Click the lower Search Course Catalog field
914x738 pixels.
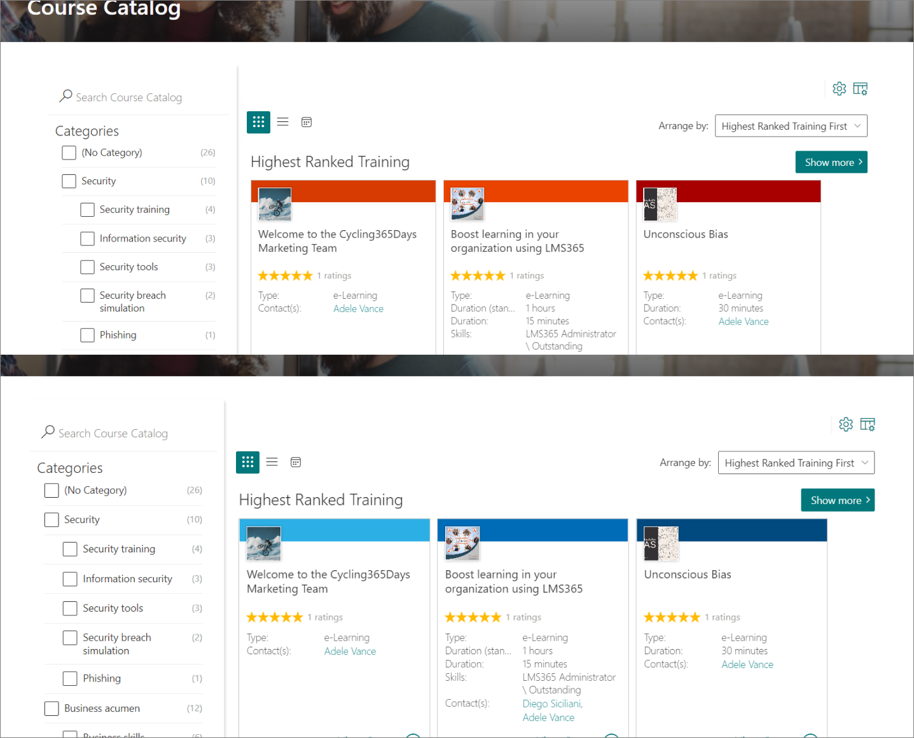coord(113,434)
